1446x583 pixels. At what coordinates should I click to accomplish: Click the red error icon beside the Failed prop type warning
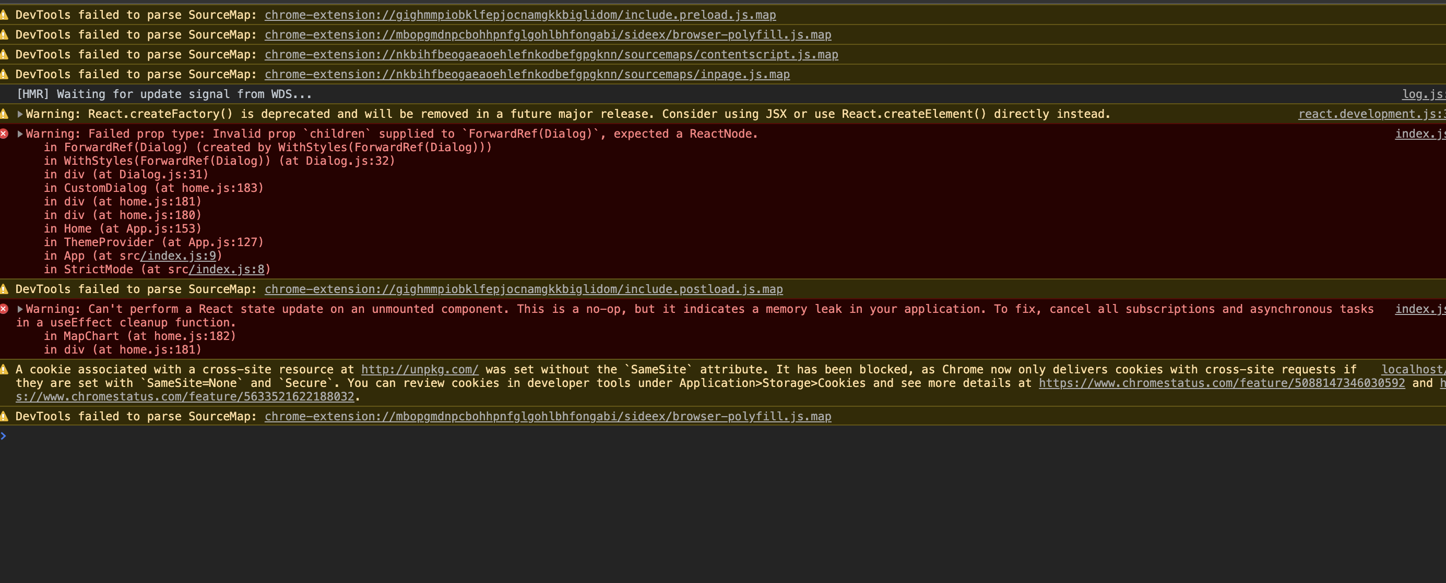(5, 133)
